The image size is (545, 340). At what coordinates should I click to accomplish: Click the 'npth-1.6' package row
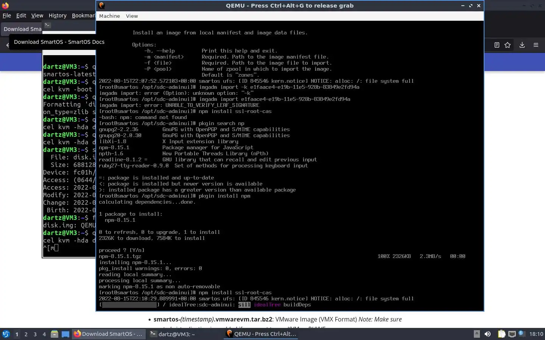point(184,153)
